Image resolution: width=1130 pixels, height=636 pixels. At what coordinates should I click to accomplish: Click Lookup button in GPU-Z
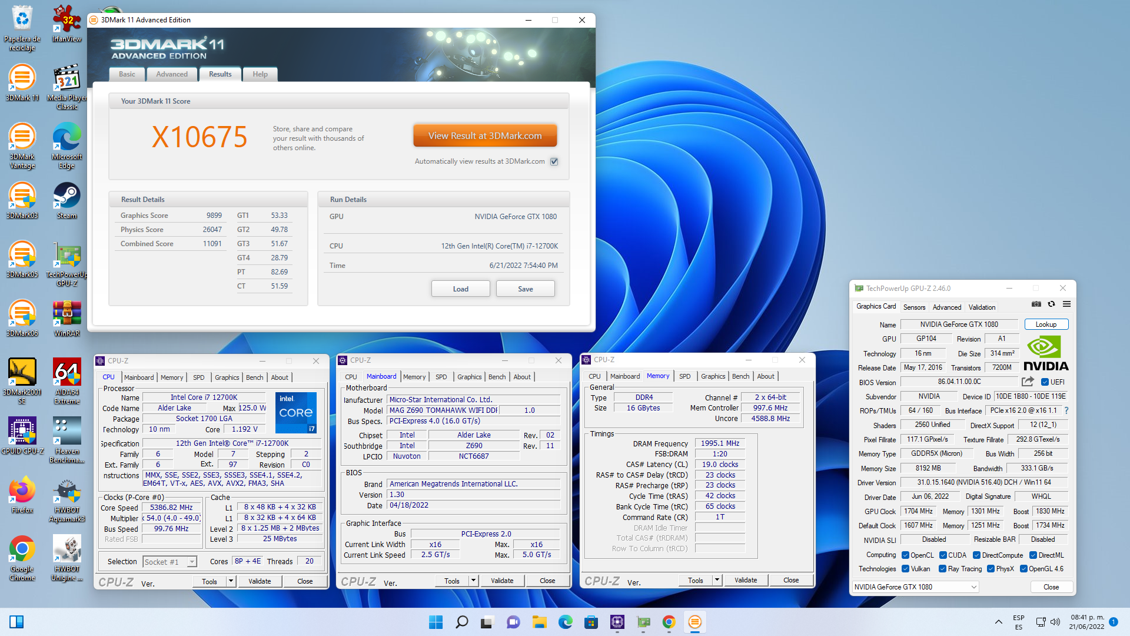(1046, 324)
